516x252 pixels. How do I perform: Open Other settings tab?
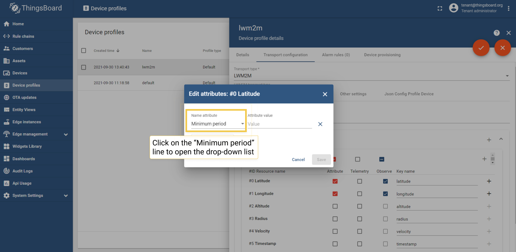tap(353, 94)
